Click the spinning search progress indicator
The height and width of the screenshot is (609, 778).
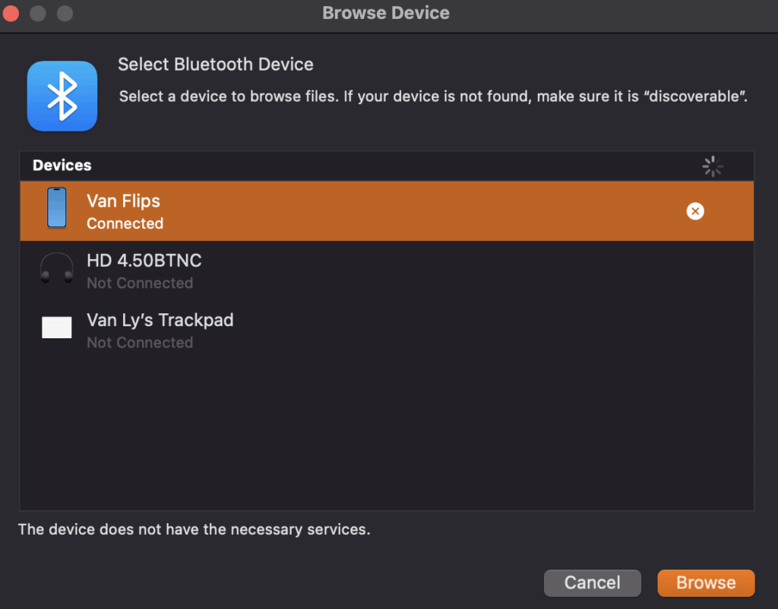(x=713, y=167)
